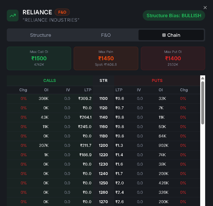Click the Structure Bias: BULLISH badge
213x206 pixels.
pos(174,15)
